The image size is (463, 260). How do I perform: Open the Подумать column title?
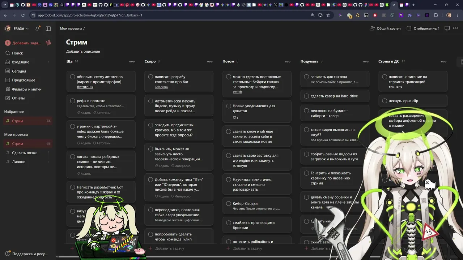[x=309, y=61]
